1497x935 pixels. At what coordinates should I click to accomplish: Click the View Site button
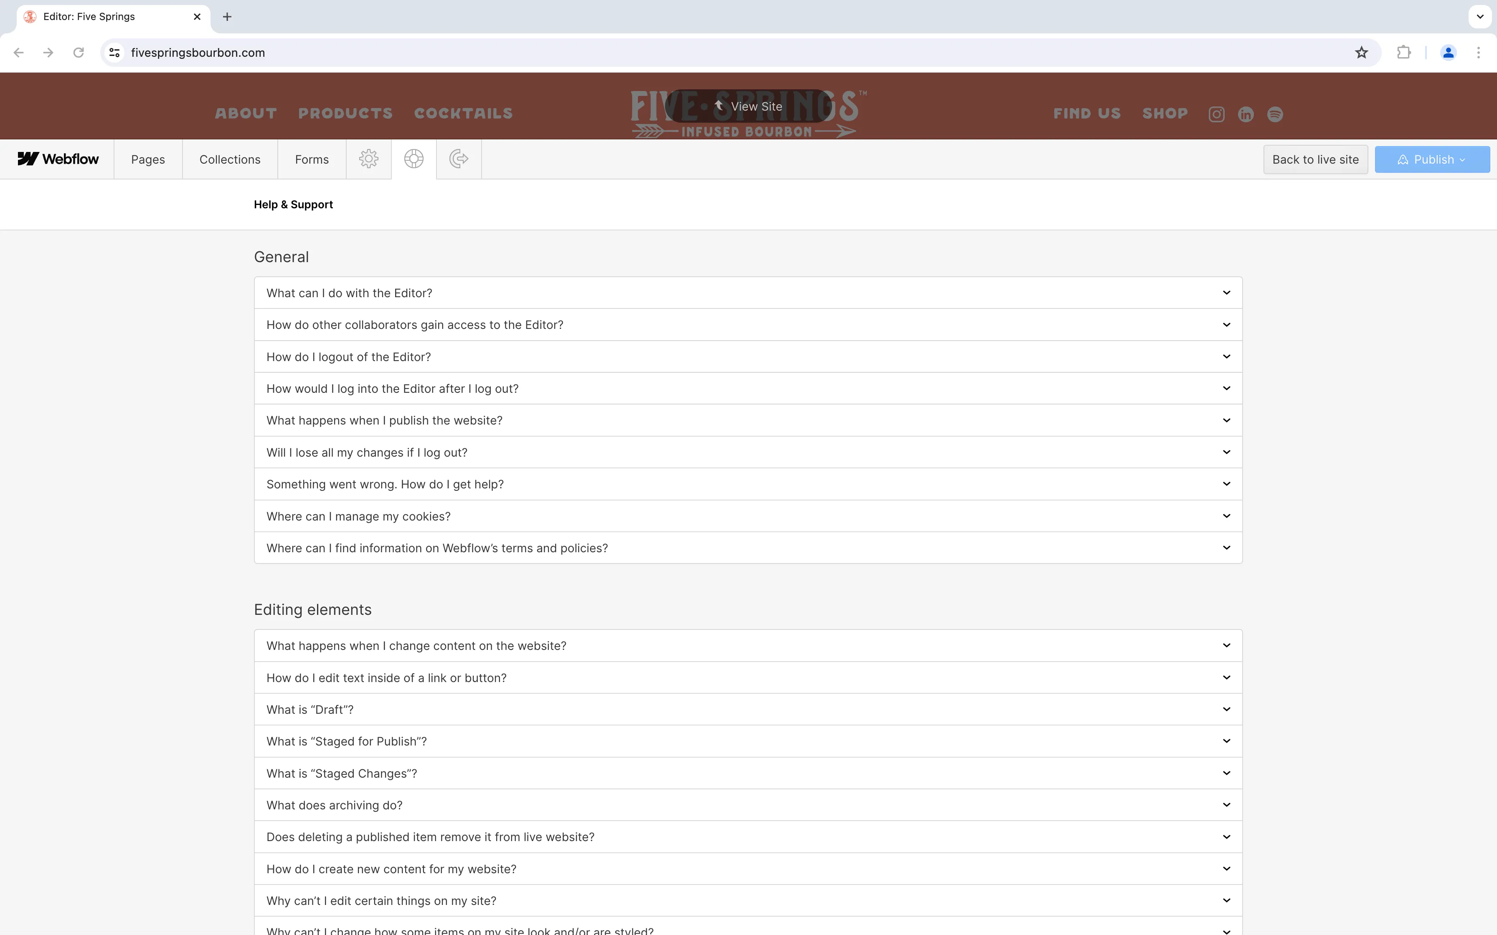pyautogui.click(x=749, y=106)
